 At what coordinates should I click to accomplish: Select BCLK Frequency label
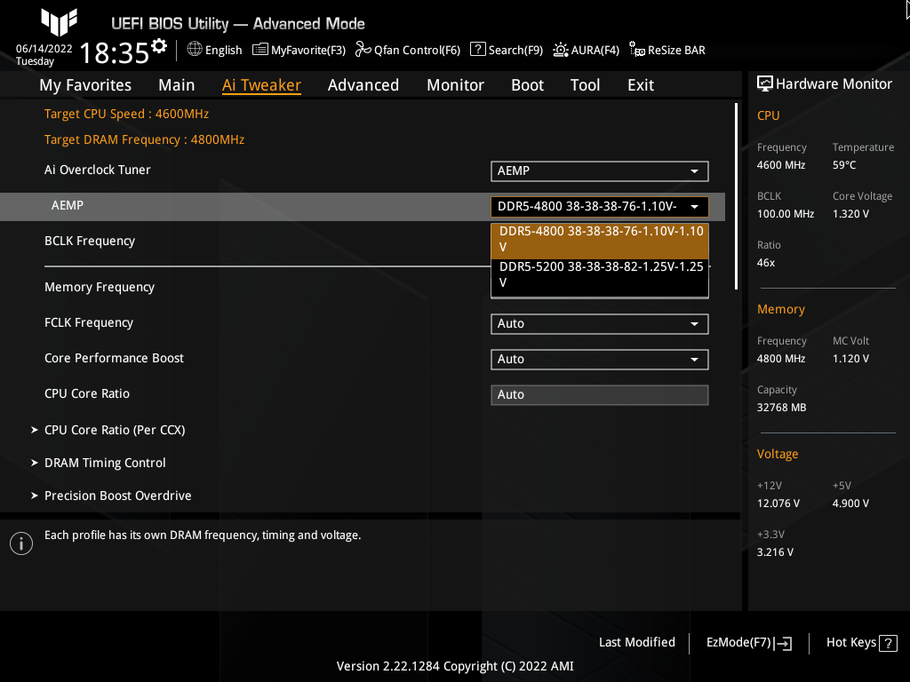tap(90, 242)
